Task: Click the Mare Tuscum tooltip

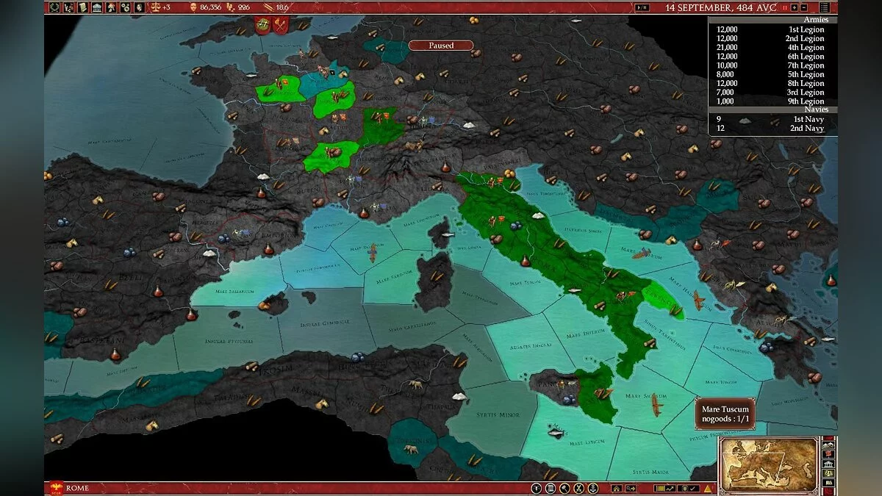Action: pyautogui.click(x=725, y=414)
